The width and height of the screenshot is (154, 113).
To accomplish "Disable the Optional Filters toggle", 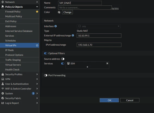I will [46, 53].
